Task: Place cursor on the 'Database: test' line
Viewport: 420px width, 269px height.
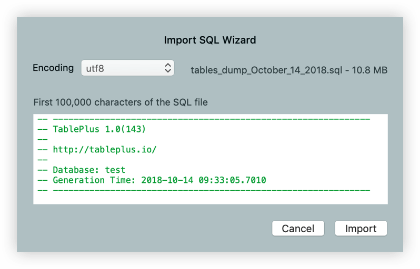Action: pos(88,170)
